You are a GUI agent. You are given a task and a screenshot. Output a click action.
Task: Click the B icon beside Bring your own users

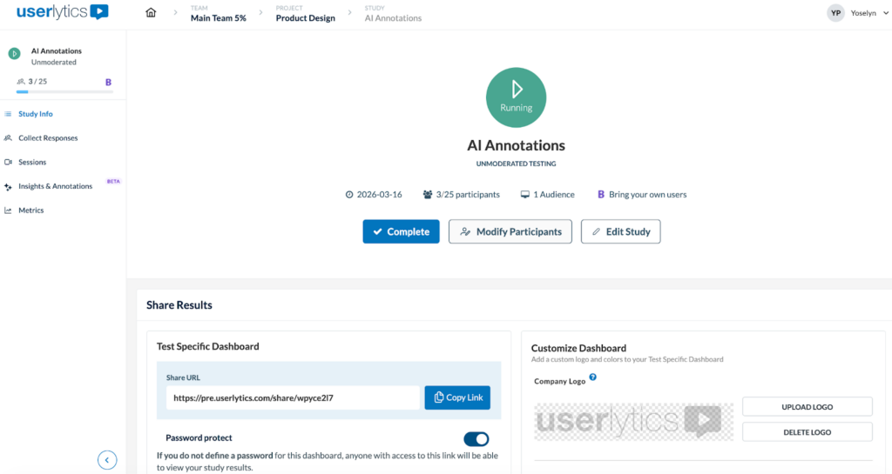coord(601,195)
